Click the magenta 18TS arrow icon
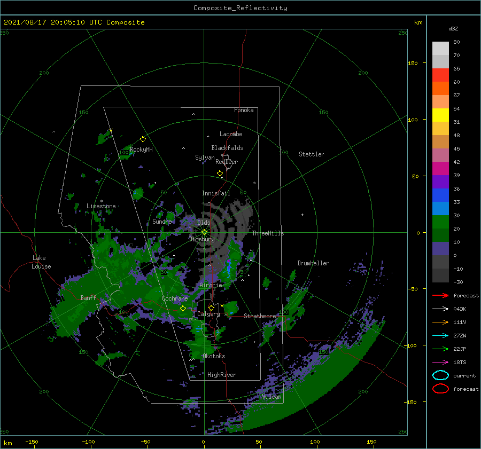The width and height of the screenshot is (481, 449). click(440, 363)
